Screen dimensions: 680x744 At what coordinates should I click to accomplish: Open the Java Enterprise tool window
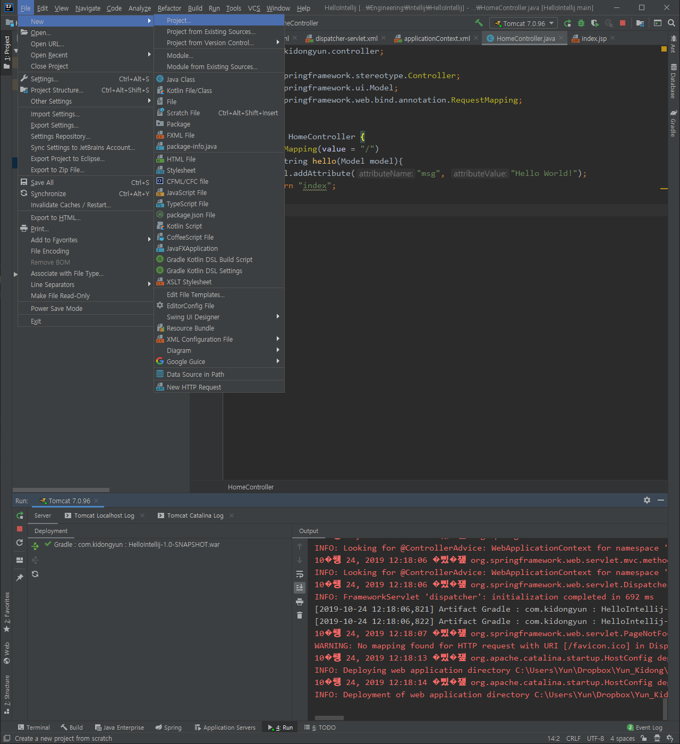[x=119, y=728]
